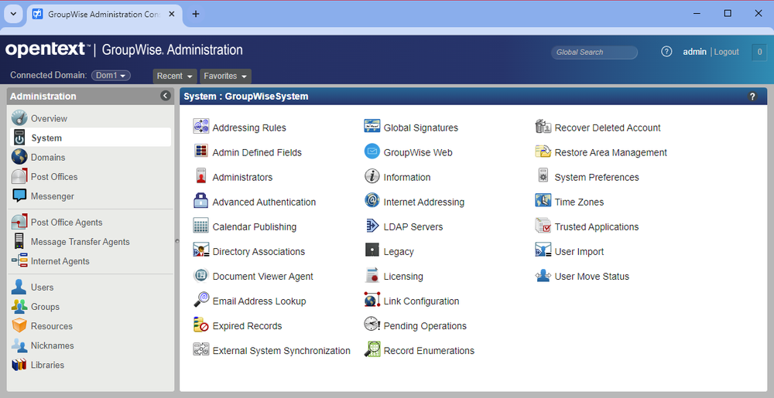Click the Restore Area Management folder icon
This screenshot has height=398, width=774.
543,151
